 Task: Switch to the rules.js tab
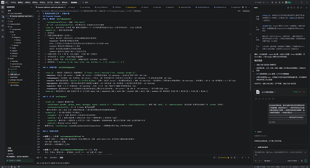pos(72,7)
